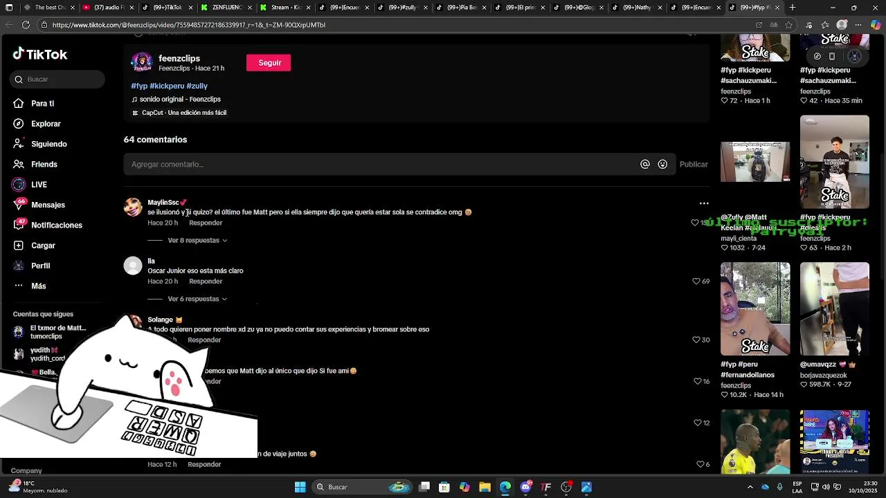The image size is (886, 498).
Task: Open sonido original - Feenzclips
Action: click(176, 100)
